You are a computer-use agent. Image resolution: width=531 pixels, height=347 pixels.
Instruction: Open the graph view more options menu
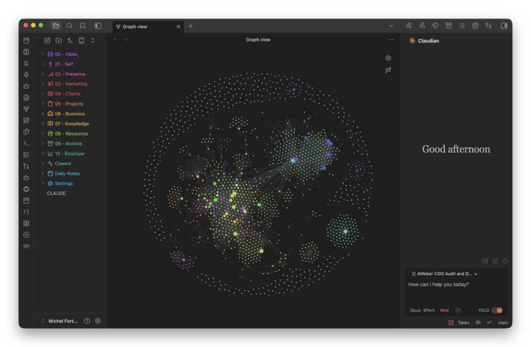coord(391,39)
